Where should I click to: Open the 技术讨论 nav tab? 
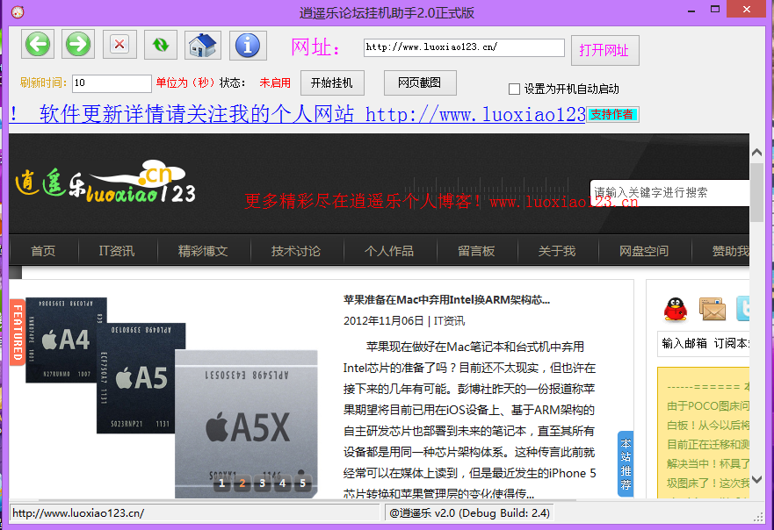pyautogui.click(x=296, y=251)
